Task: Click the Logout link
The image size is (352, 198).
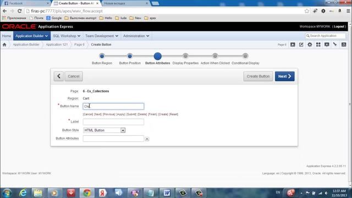Action: pos(339,26)
